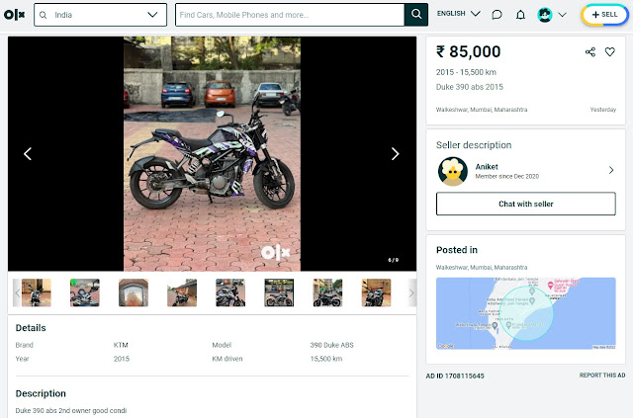Open the Walkeshwar location map

click(x=525, y=313)
